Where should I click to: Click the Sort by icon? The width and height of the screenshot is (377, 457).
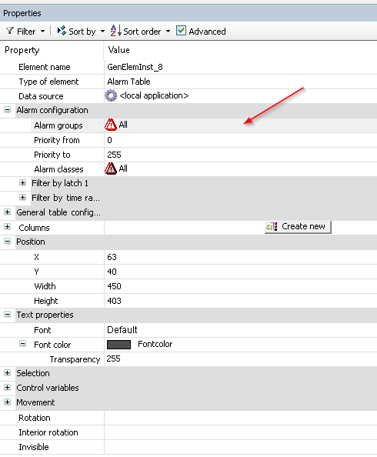click(x=62, y=31)
